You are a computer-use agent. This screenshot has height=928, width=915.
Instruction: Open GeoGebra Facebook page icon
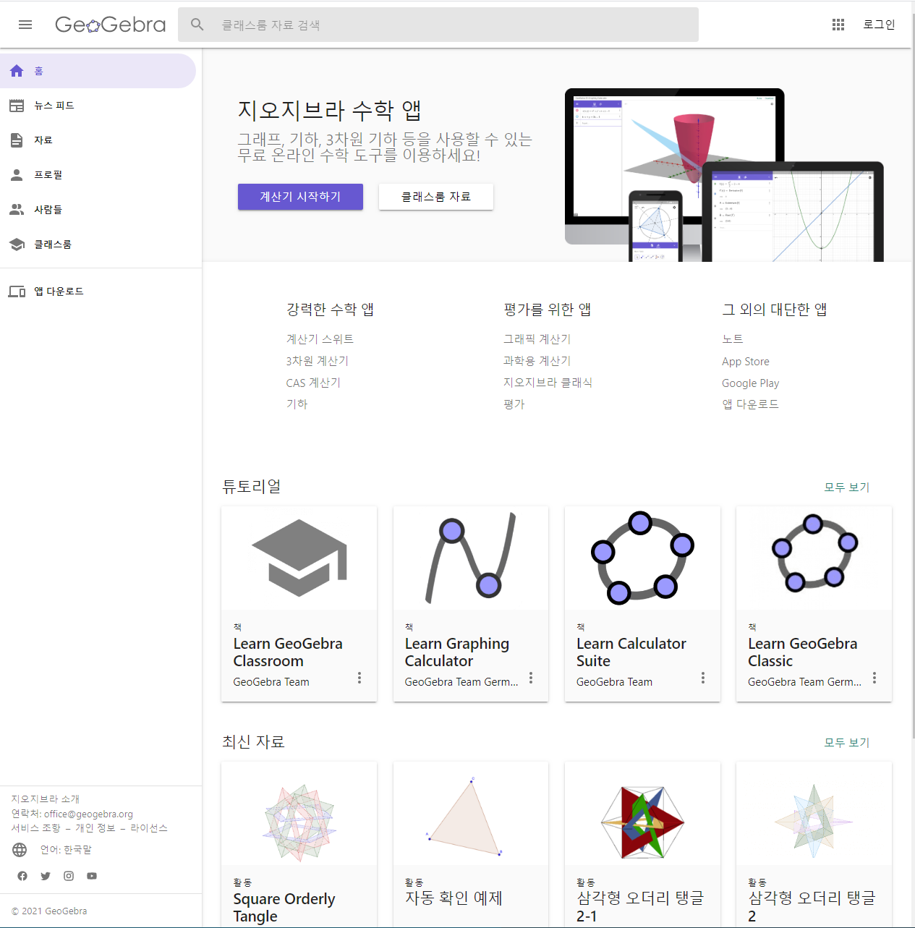coord(22,876)
